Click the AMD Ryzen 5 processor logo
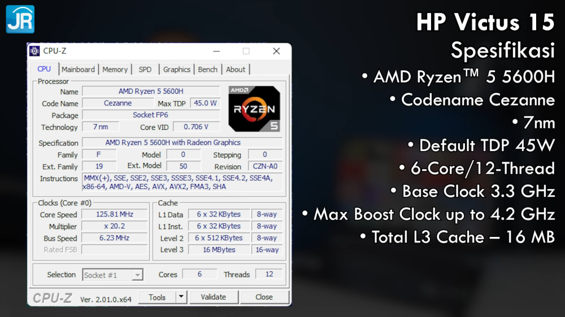The height and width of the screenshot is (317, 565). pos(254,109)
